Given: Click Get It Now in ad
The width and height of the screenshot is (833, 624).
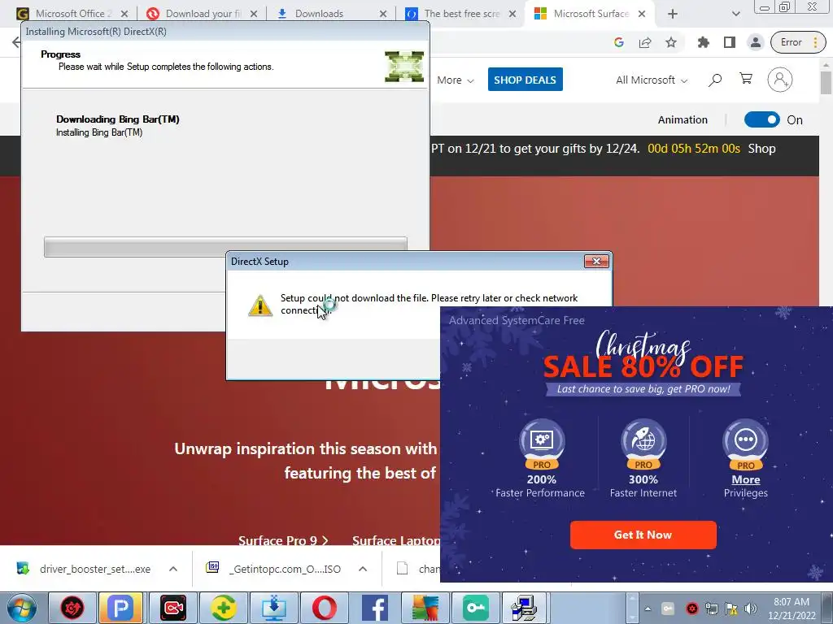Looking at the screenshot, I should pyautogui.click(x=643, y=535).
